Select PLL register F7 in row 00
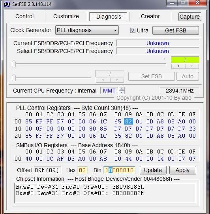 pos(60,121)
